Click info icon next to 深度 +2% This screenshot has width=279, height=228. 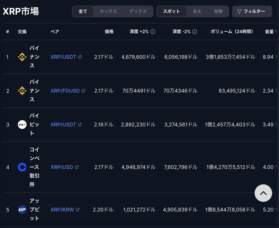pyautogui.click(x=153, y=32)
